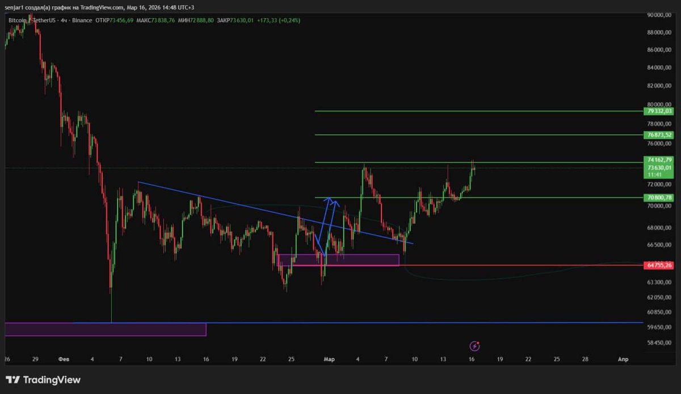Click the 72000,00 price axis label
681x394 pixels.
[x=659, y=185]
